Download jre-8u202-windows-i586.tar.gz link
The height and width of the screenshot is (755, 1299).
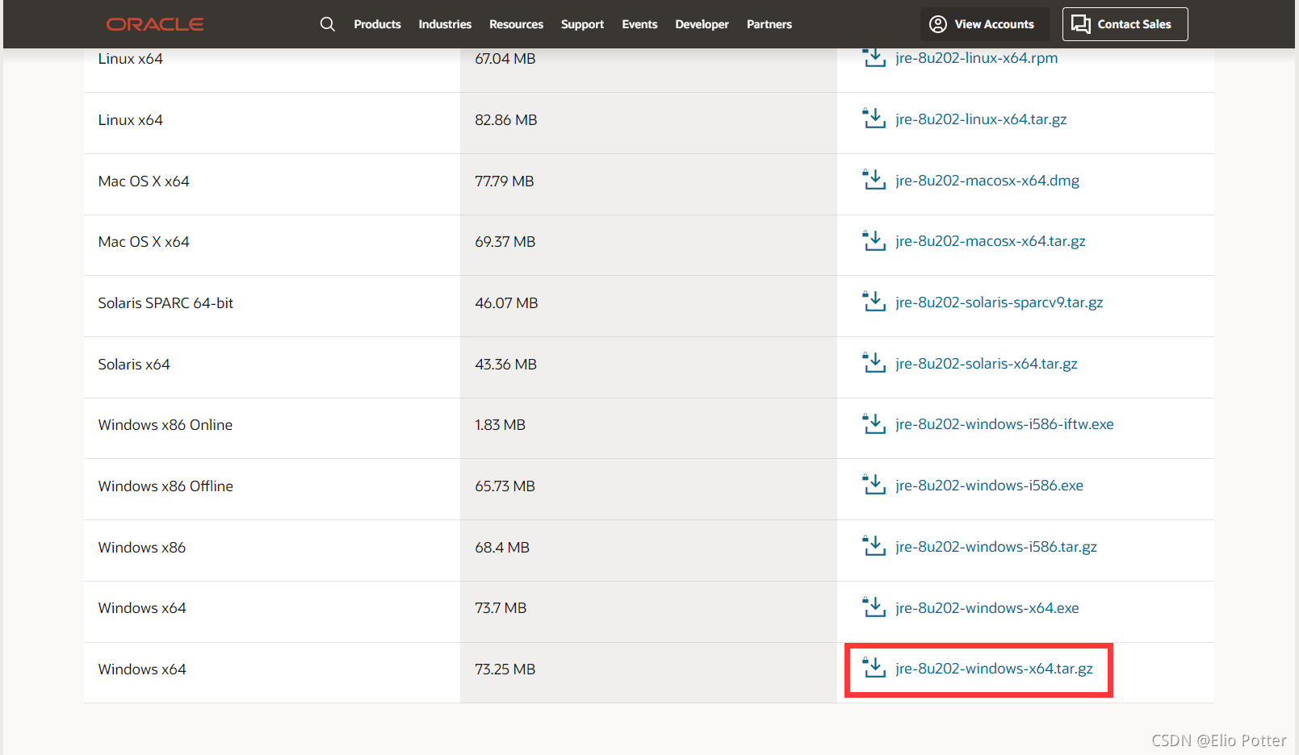point(996,547)
